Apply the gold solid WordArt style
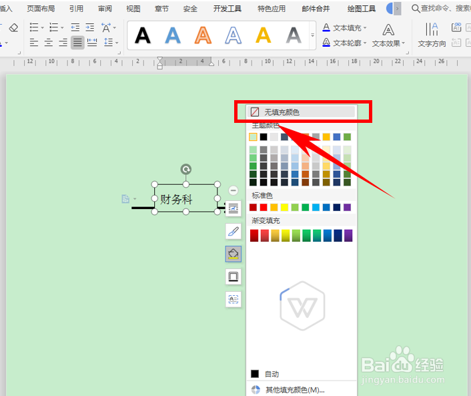Screen dimensions: 471x396 [264, 35]
